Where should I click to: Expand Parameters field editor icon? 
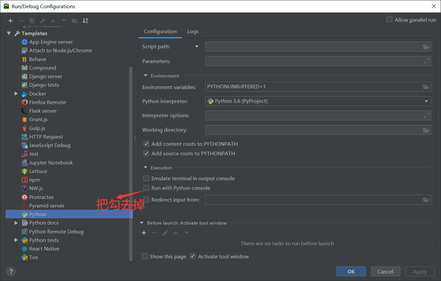tap(427, 61)
